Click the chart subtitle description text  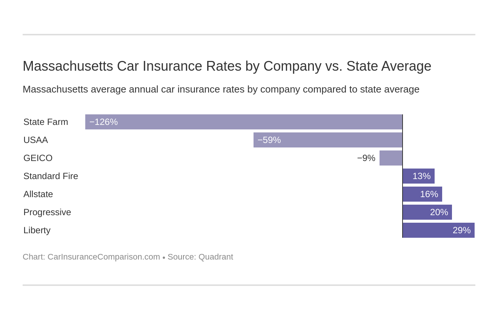click(x=221, y=89)
